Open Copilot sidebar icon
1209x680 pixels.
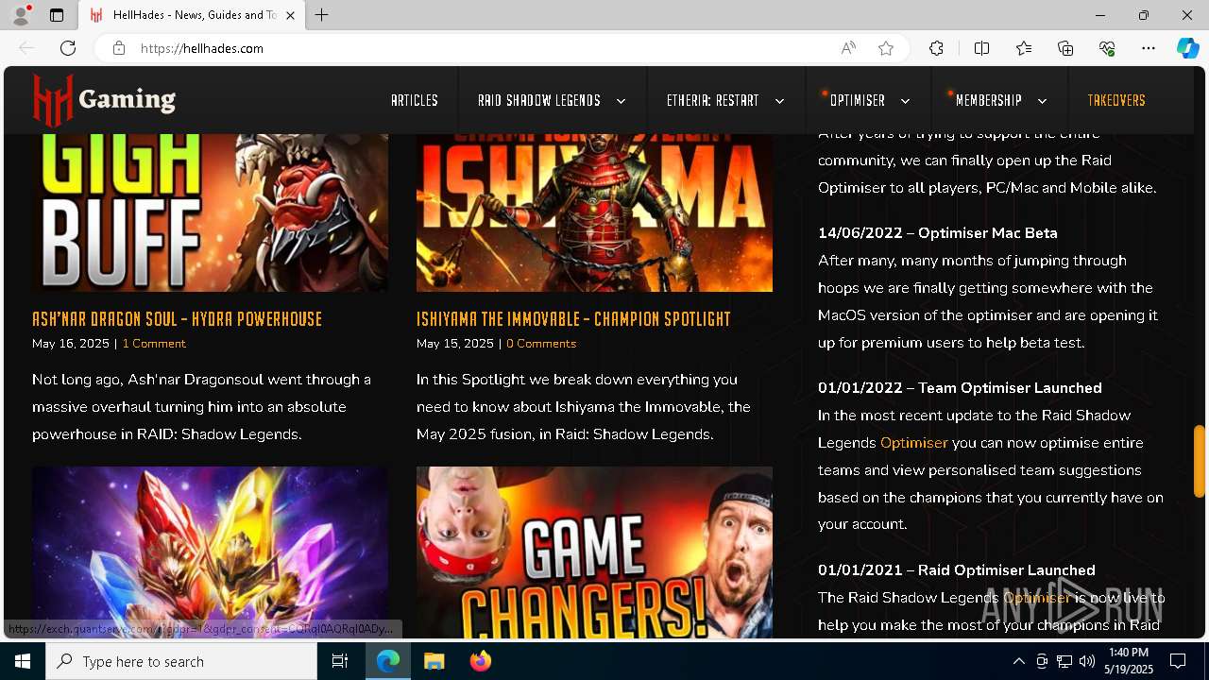point(1187,48)
